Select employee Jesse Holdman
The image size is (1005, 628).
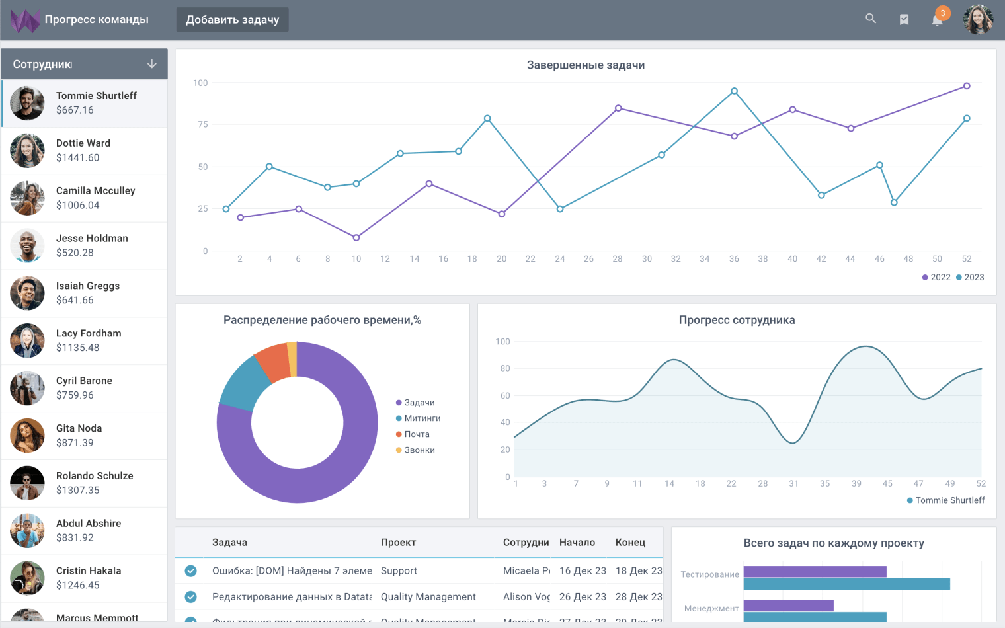pos(84,246)
